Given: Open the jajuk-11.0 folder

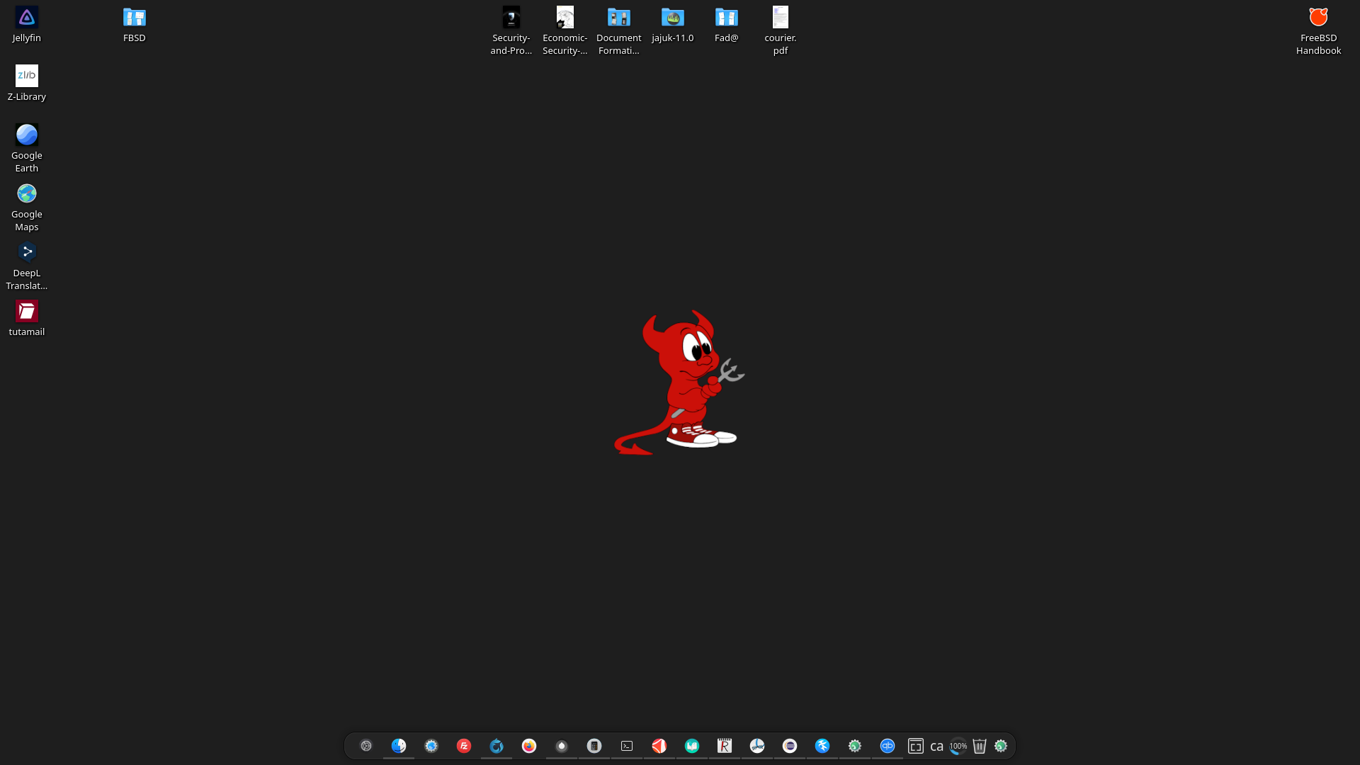Looking at the screenshot, I should tap(672, 18).
